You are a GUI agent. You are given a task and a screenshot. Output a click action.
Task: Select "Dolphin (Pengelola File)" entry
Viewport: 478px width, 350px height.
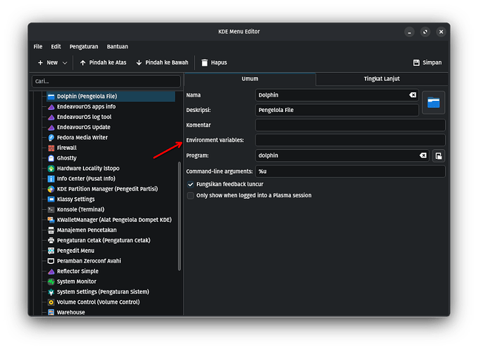tap(111, 97)
